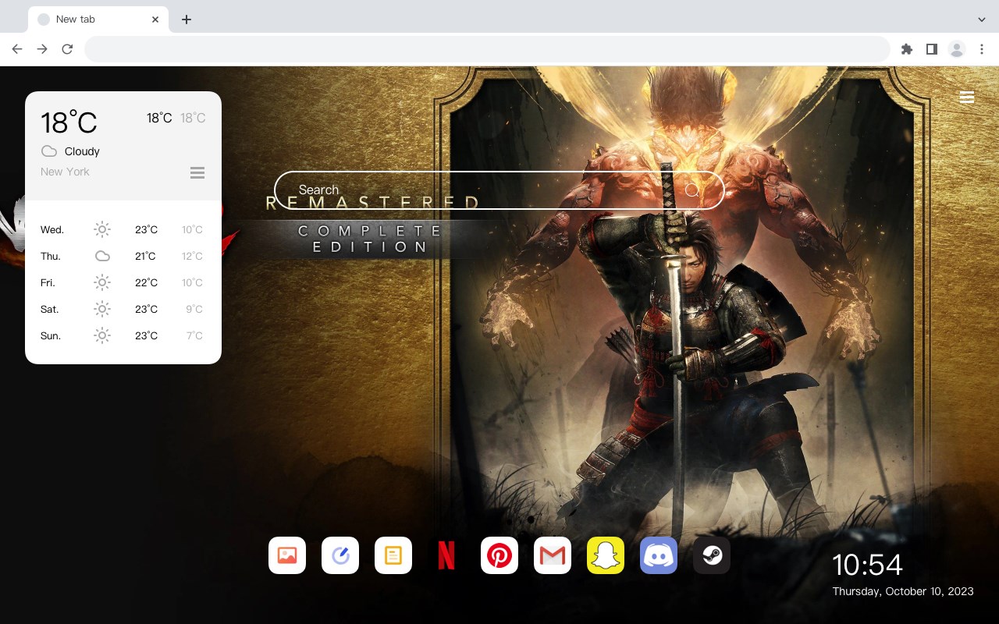Launch the Pinterest shortcut
This screenshot has width=999, height=624.
pos(499,555)
